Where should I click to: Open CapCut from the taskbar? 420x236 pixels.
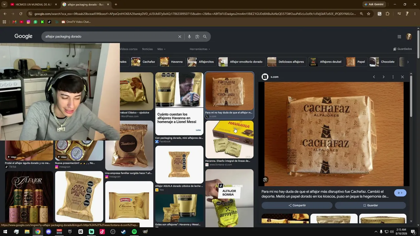click(x=81, y=232)
